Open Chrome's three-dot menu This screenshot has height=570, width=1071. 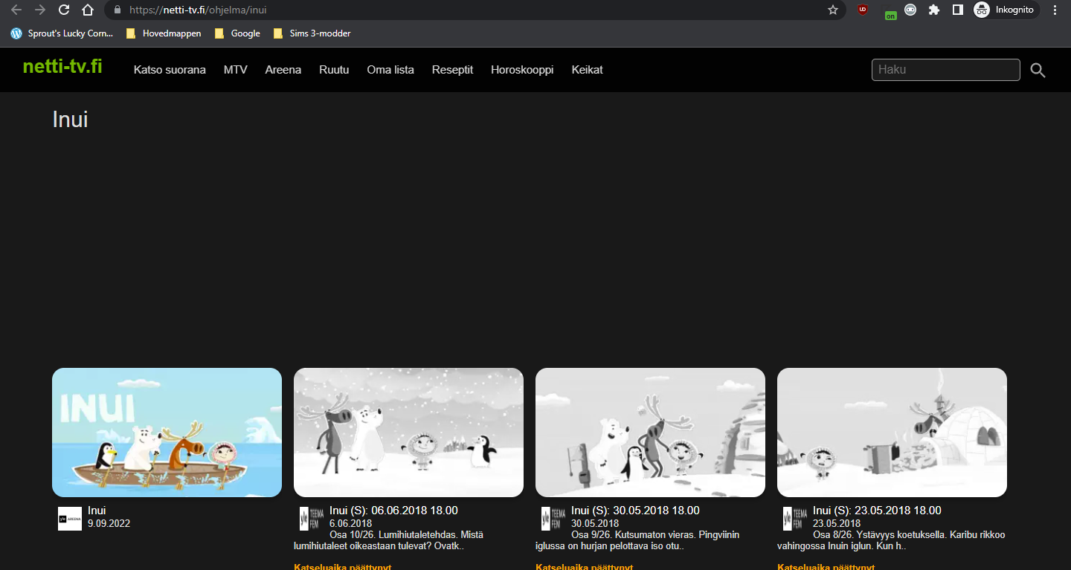1055,10
